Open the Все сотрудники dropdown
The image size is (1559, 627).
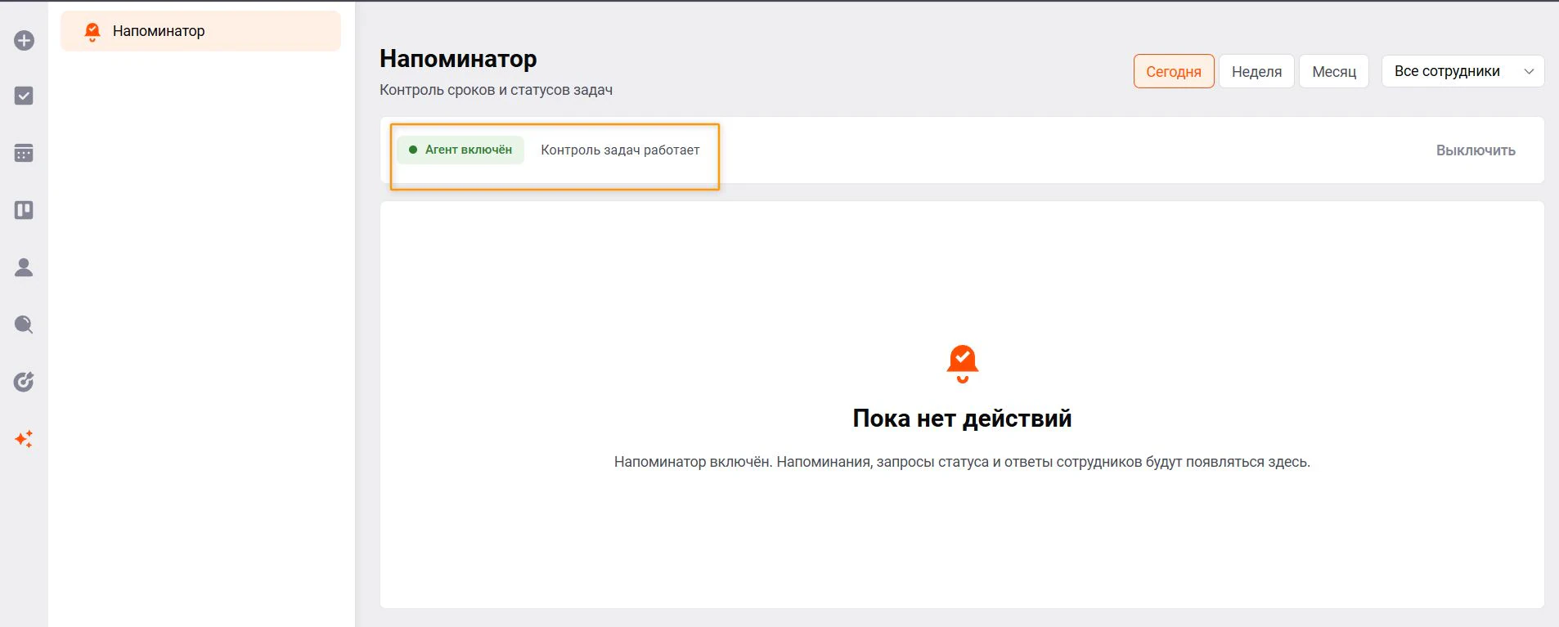[1462, 71]
